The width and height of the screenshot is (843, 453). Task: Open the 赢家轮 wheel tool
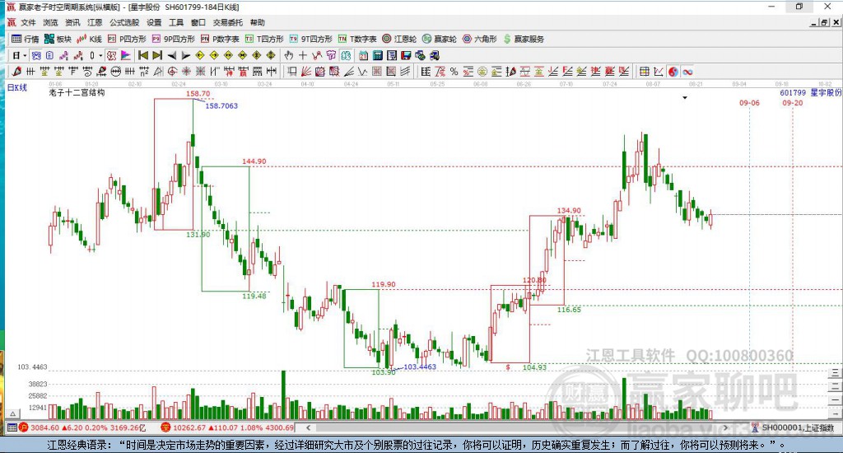click(440, 39)
